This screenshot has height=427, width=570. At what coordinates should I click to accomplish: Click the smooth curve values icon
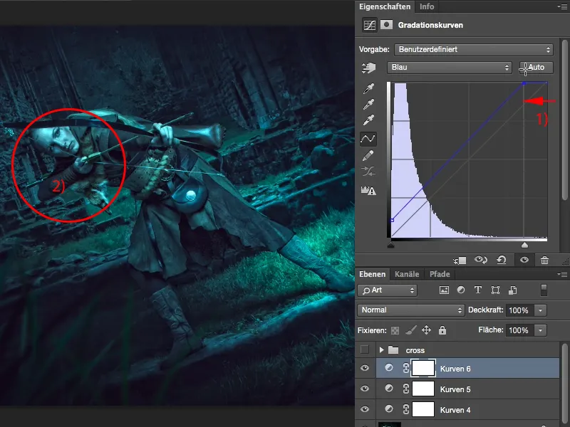(x=368, y=172)
